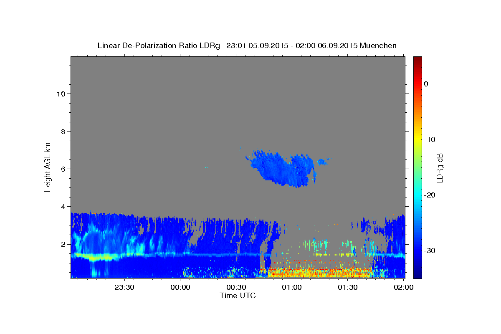This screenshot has height=334, width=501.
Task: Click the '00:30' time tick label
Action: pos(236,287)
